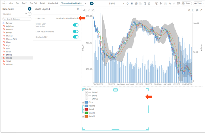Toggle Display in PDF switch
The image size is (206, 133).
pyautogui.click(x=76, y=37)
